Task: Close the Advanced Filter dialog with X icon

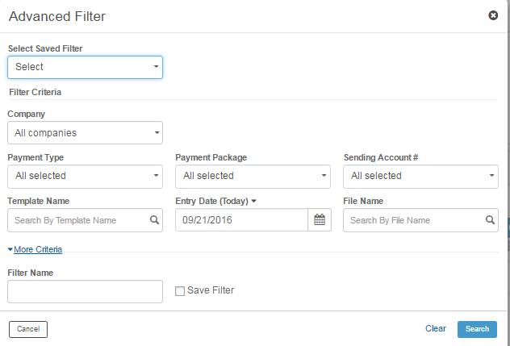Action: [x=493, y=15]
